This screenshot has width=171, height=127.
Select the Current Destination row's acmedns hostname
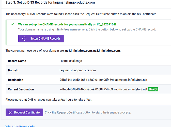[x=103, y=89]
